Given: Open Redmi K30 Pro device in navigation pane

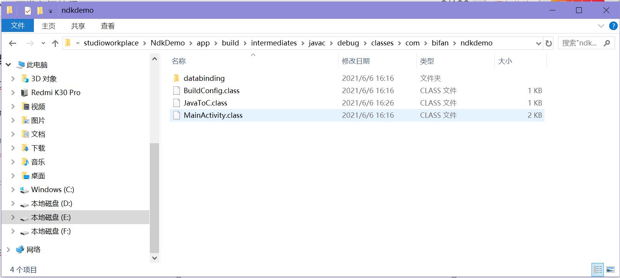Looking at the screenshot, I should click(x=56, y=92).
